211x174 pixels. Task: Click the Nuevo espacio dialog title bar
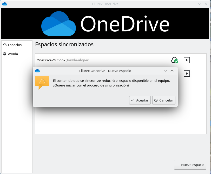coord(105,71)
